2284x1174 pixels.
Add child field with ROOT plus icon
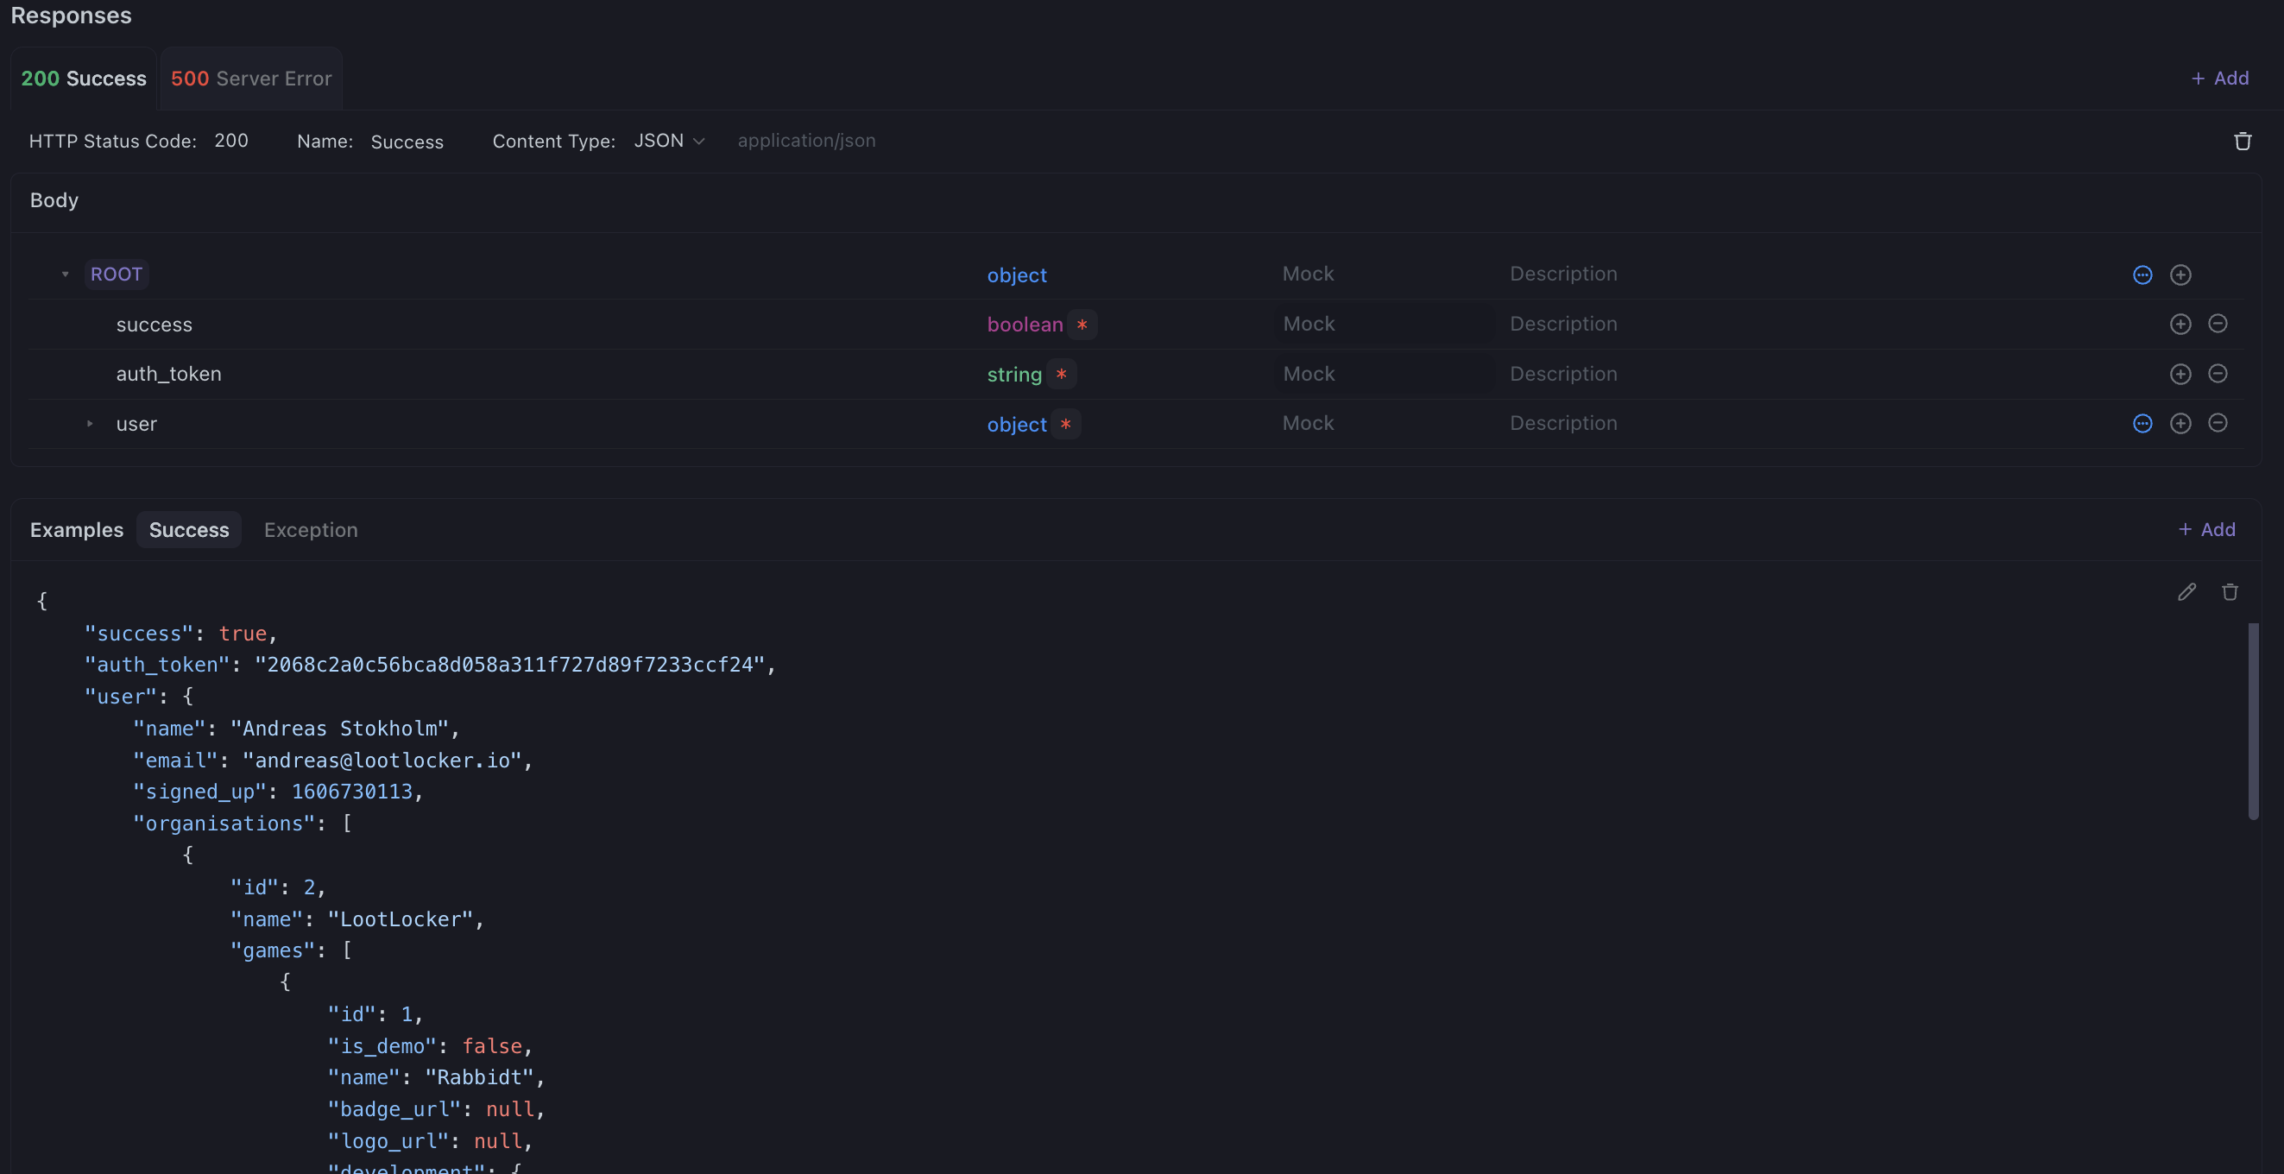(x=2180, y=275)
